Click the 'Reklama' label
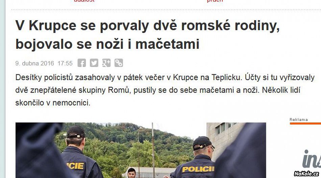This screenshot has height=178, width=321. [x=299, y=120]
